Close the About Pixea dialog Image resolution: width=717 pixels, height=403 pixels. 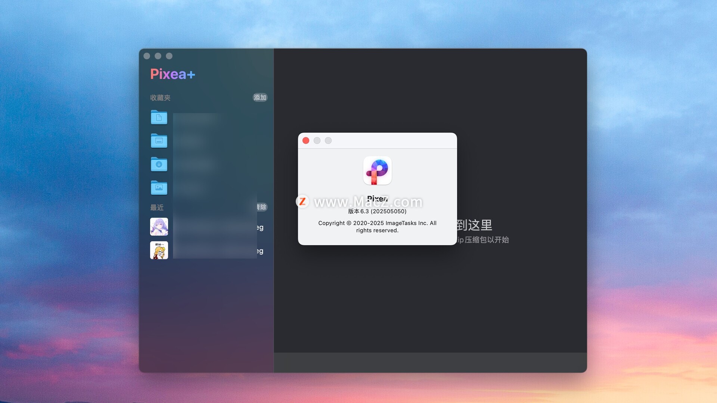[x=306, y=140]
